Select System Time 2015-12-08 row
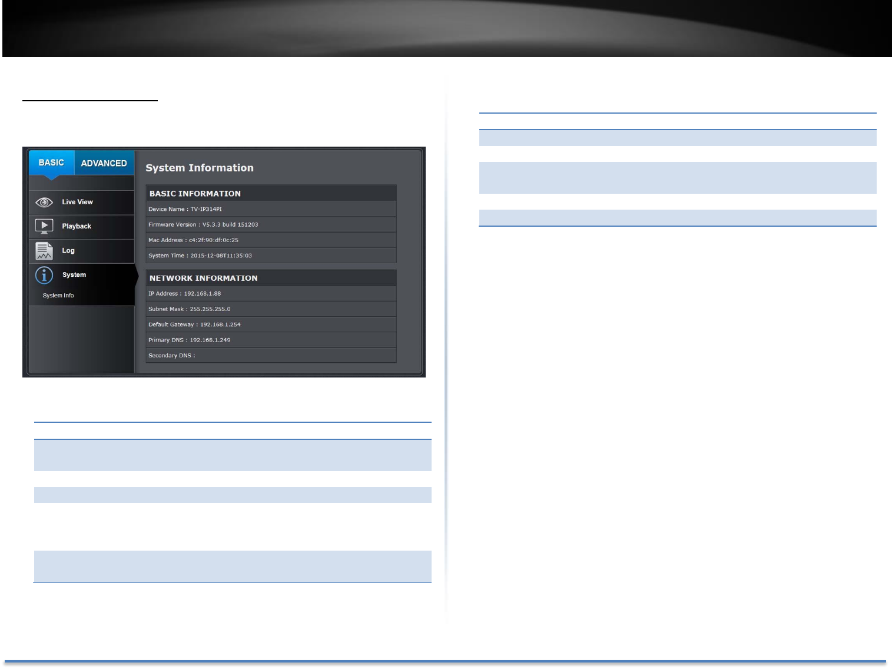The height and width of the screenshot is (669, 892). pos(271,256)
